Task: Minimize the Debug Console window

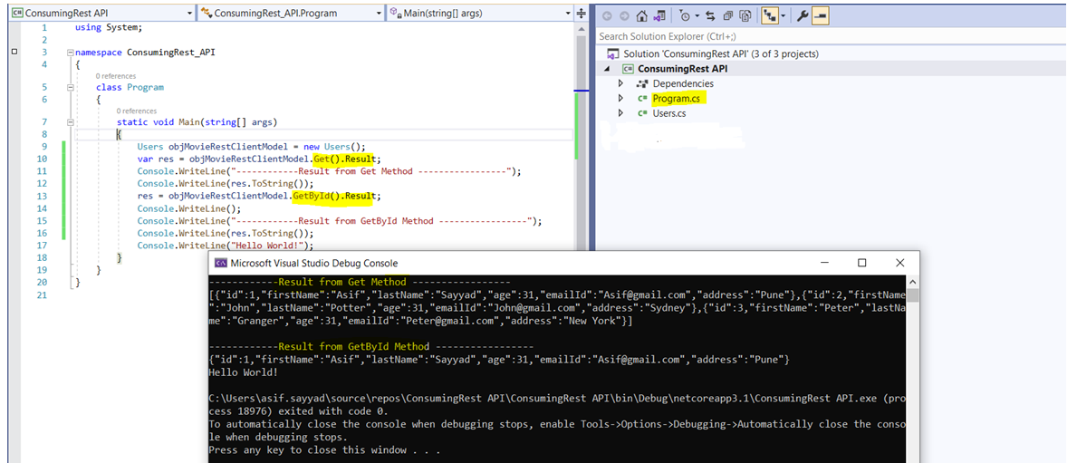Action: 824,263
